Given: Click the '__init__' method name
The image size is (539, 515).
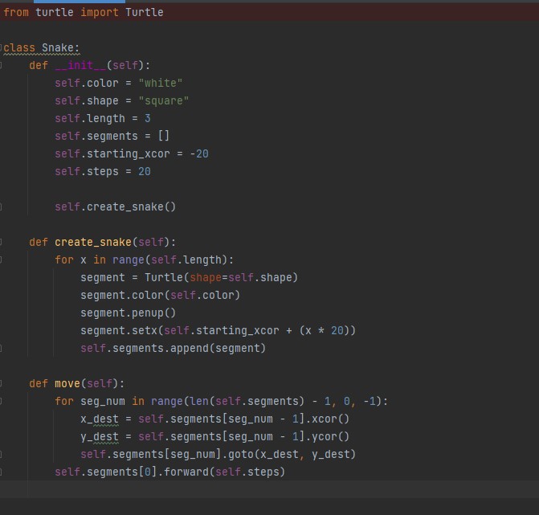Looking at the screenshot, I should coord(80,65).
